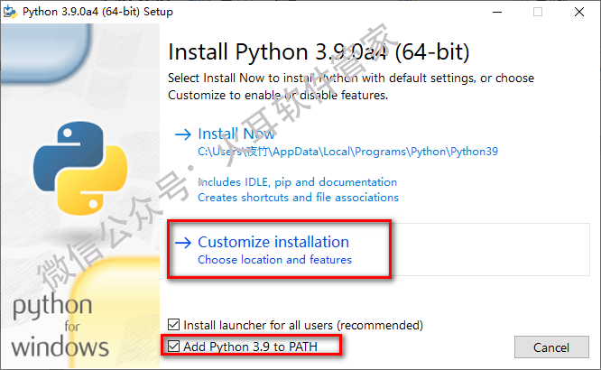Start installation with Install Now

(236, 134)
